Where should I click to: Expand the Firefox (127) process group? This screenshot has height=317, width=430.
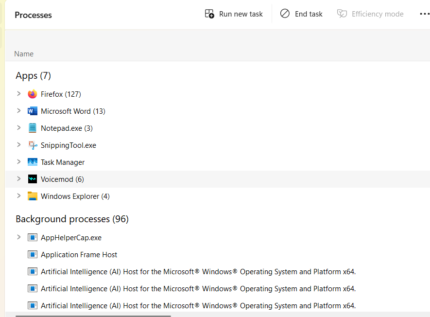(18, 93)
